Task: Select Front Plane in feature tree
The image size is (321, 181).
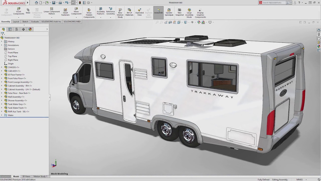Action: [13, 53]
